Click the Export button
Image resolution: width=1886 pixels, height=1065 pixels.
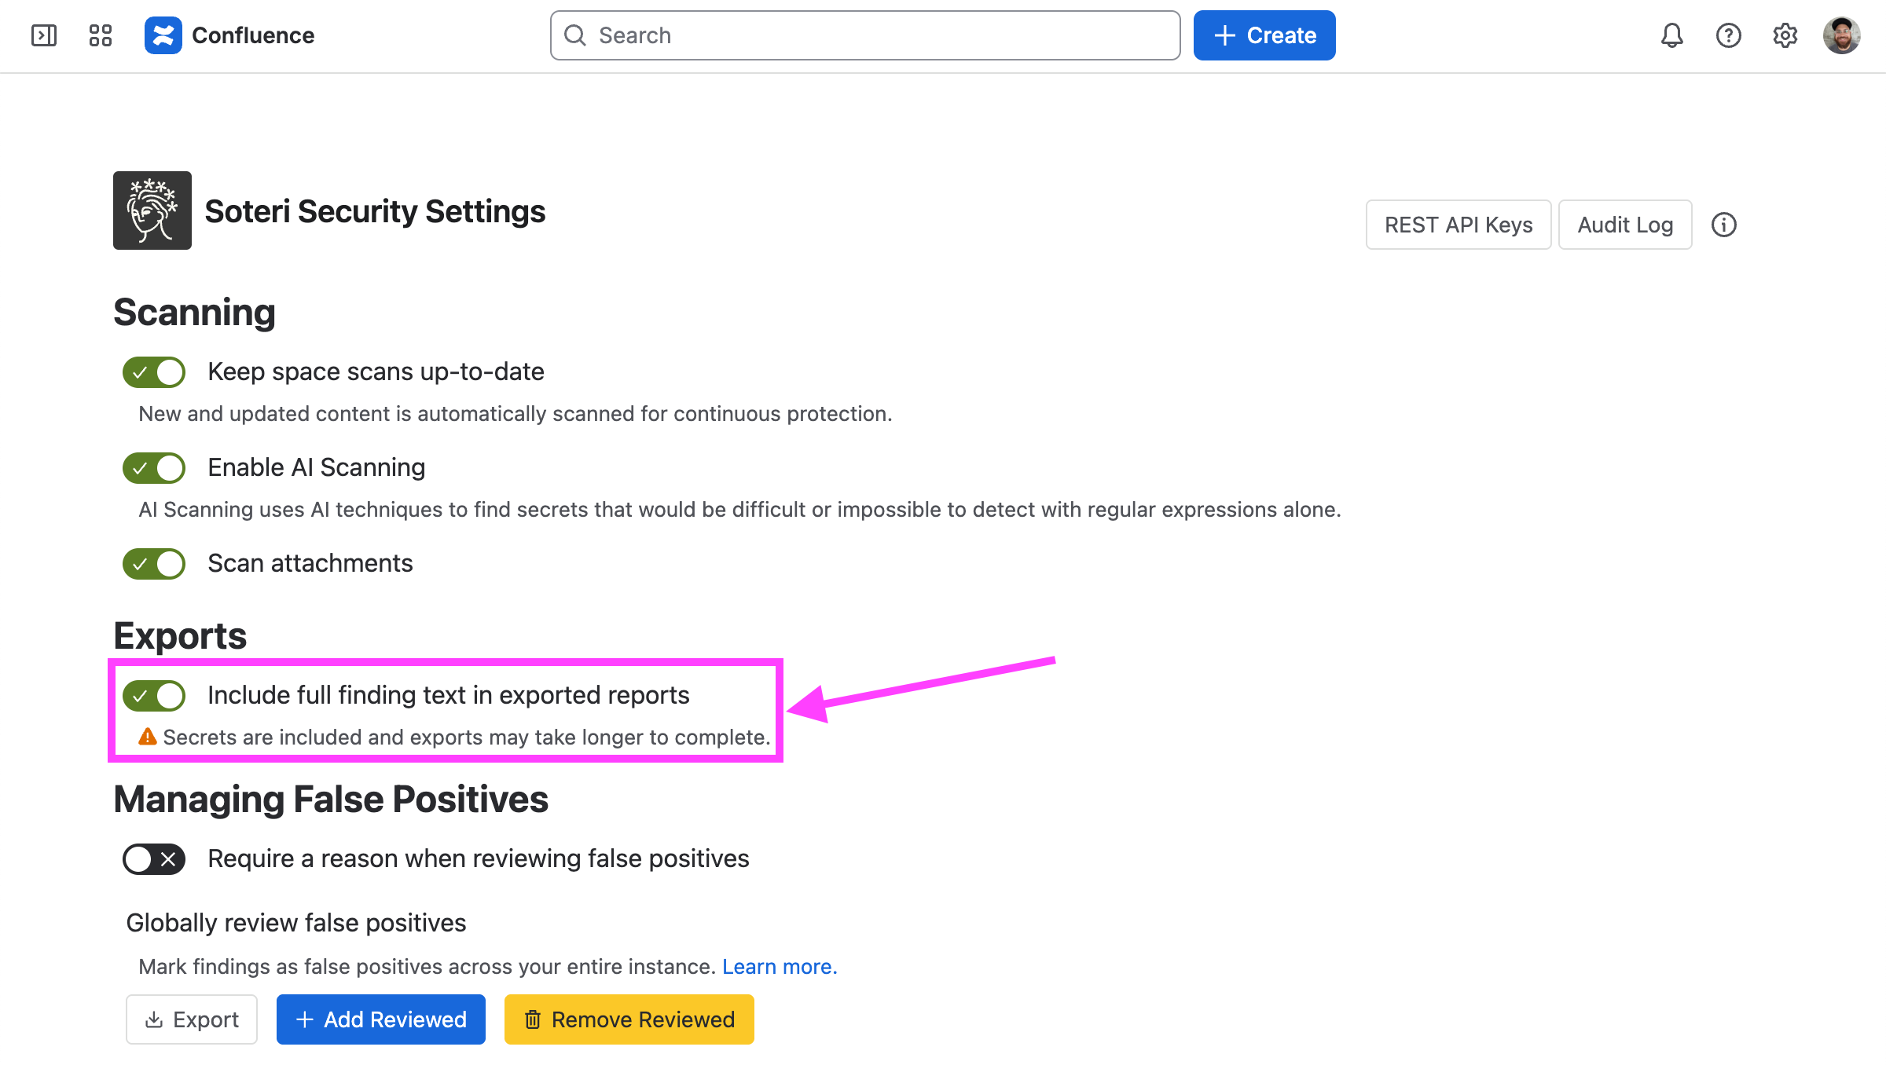(192, 1019)
